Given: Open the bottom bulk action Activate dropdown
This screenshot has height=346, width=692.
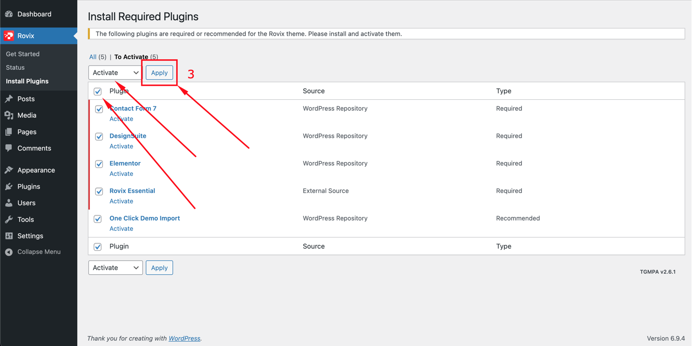Looking at the screenshot, I should coord(115,267).
